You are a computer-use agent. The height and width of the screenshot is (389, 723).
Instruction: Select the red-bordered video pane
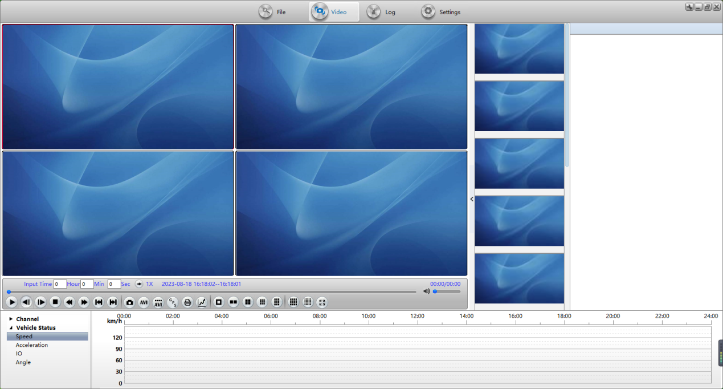pyautogui.click(x=118, y=87)
